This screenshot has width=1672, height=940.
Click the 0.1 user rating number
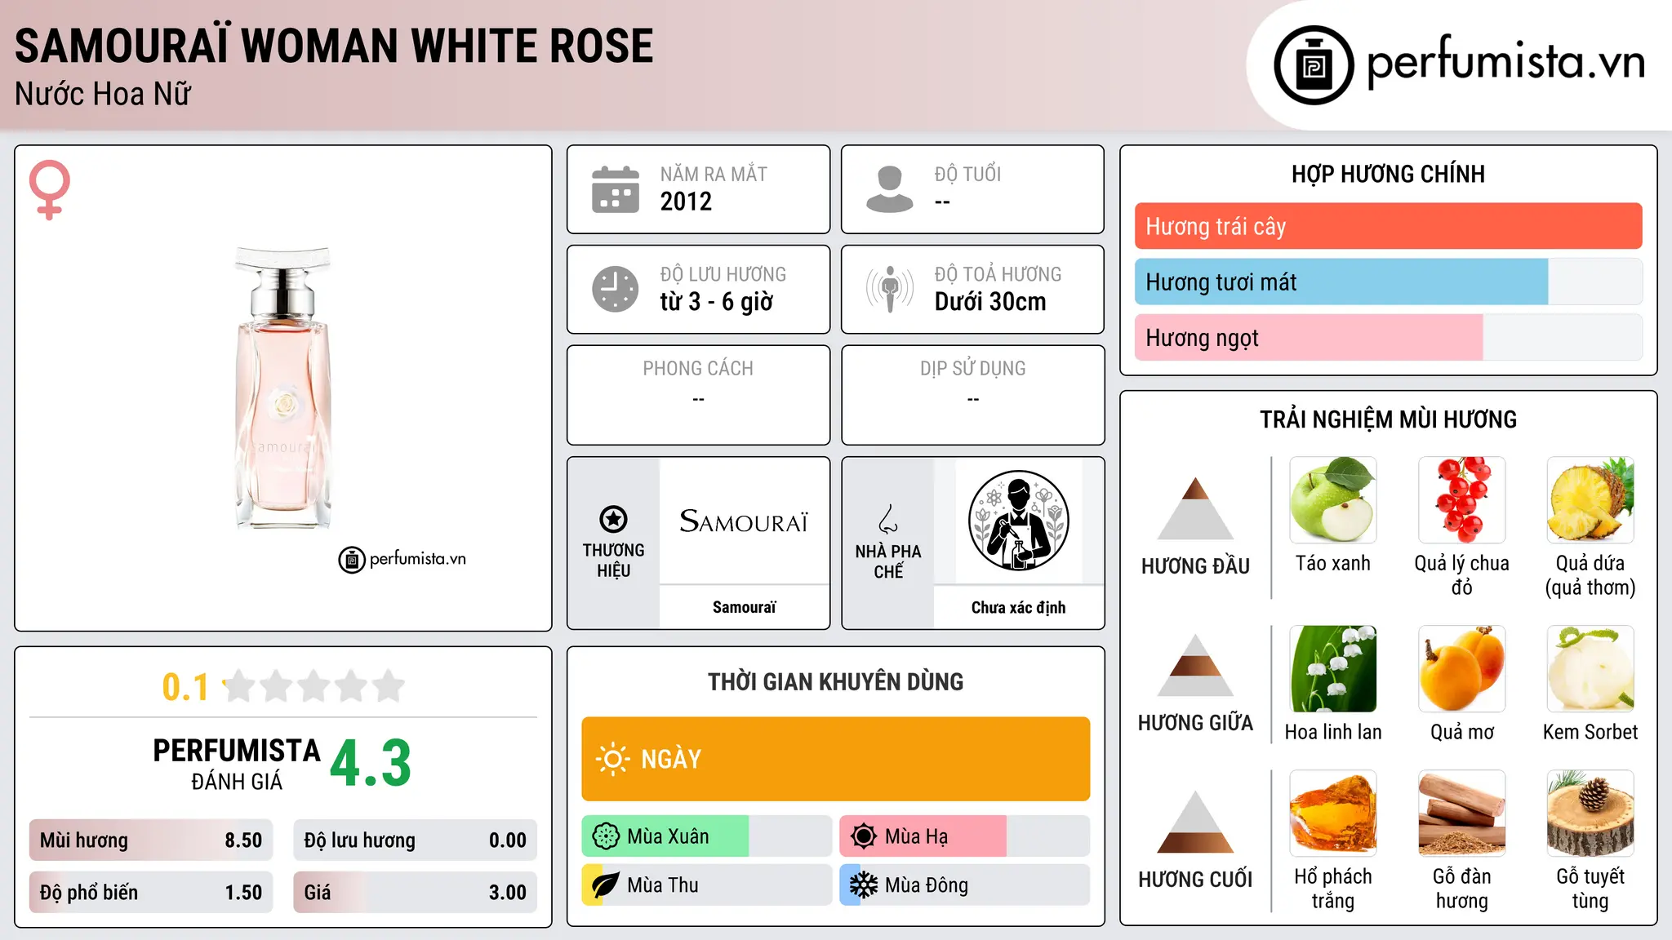tap(185, 687)
